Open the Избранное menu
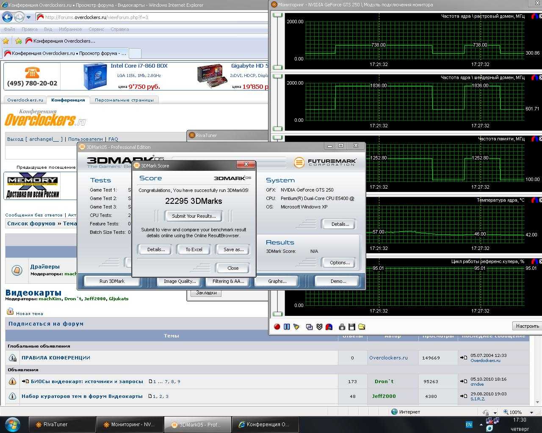542x433 pixels. click(x=70, y=29)
